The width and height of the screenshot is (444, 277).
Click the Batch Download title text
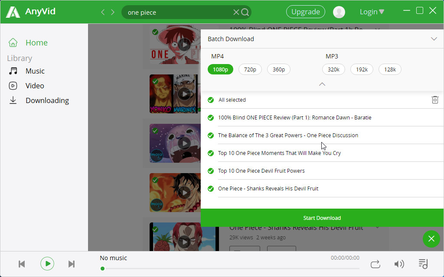coord(231,39)
